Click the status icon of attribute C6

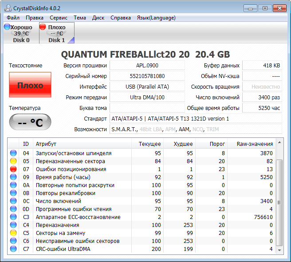pos(13,241)
